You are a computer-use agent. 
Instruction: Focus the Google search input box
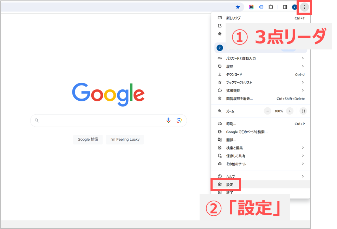coord(109,121)
